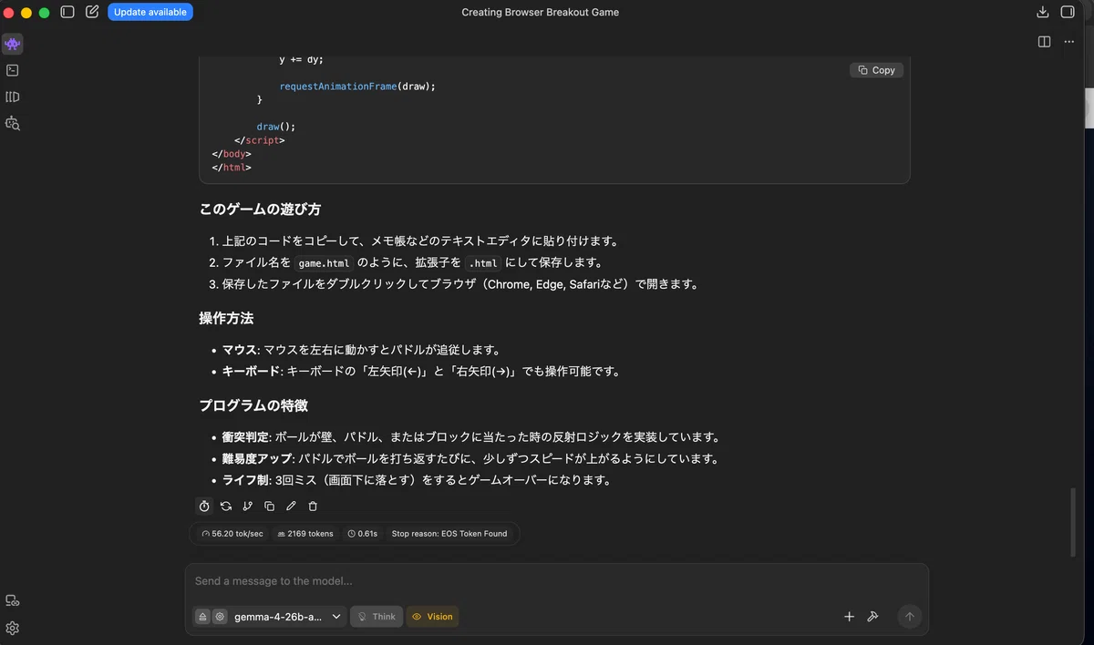Open the model Discover search robot icon
Viewport: 1094px width, 645px height.
[x=13, y=123]
